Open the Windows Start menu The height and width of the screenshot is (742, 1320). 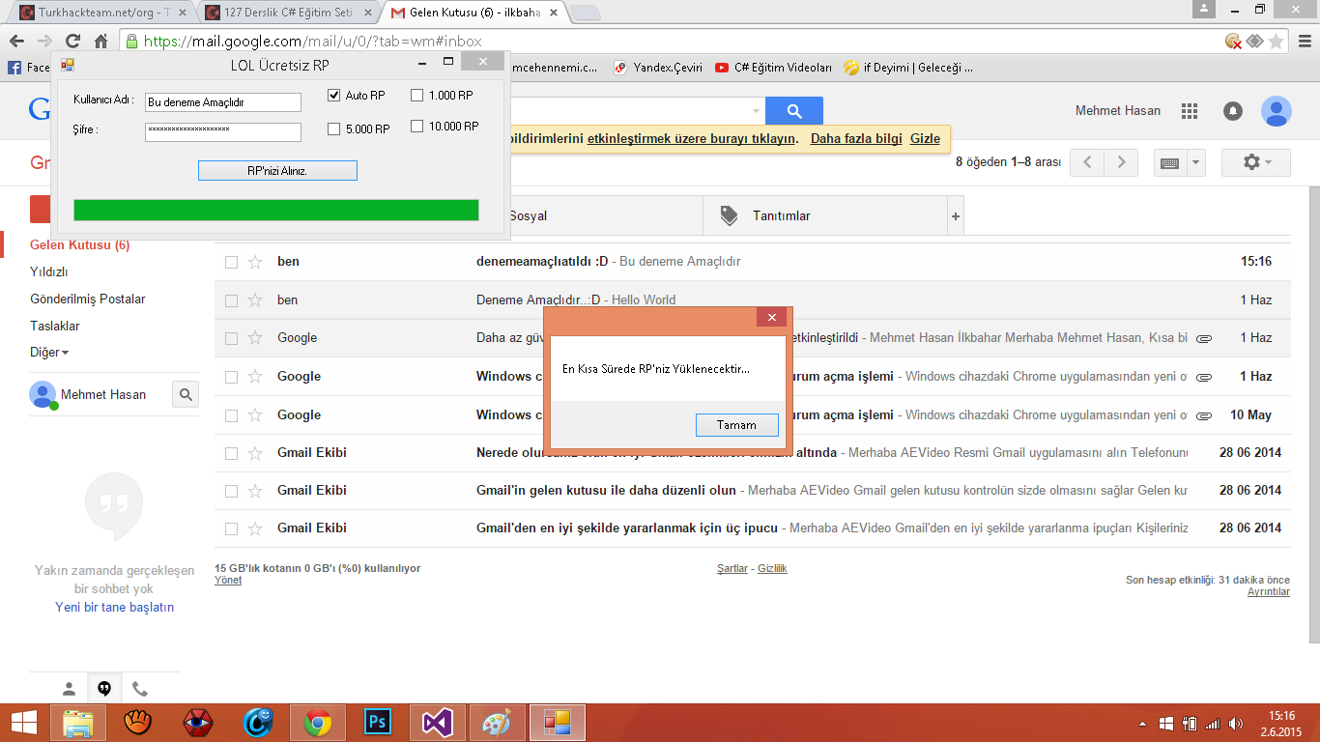point(24,722)
